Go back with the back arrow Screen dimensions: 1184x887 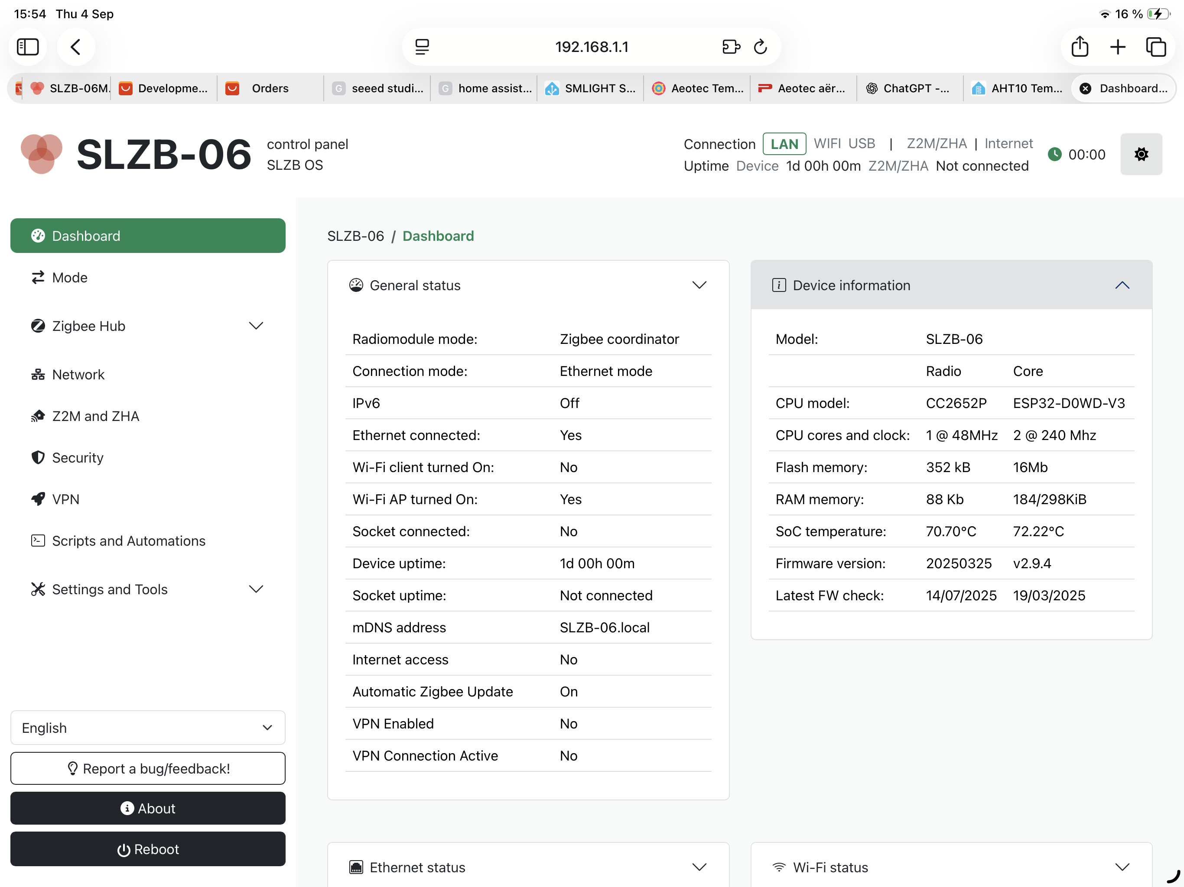coord(76,47)
